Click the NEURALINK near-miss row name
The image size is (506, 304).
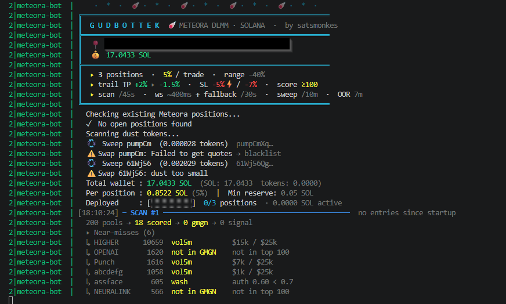(113, 292)
